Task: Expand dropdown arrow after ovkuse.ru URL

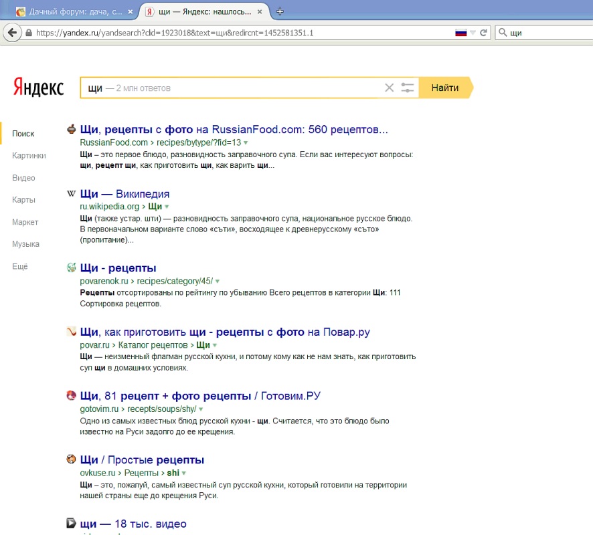Action: tap(184, 473)
